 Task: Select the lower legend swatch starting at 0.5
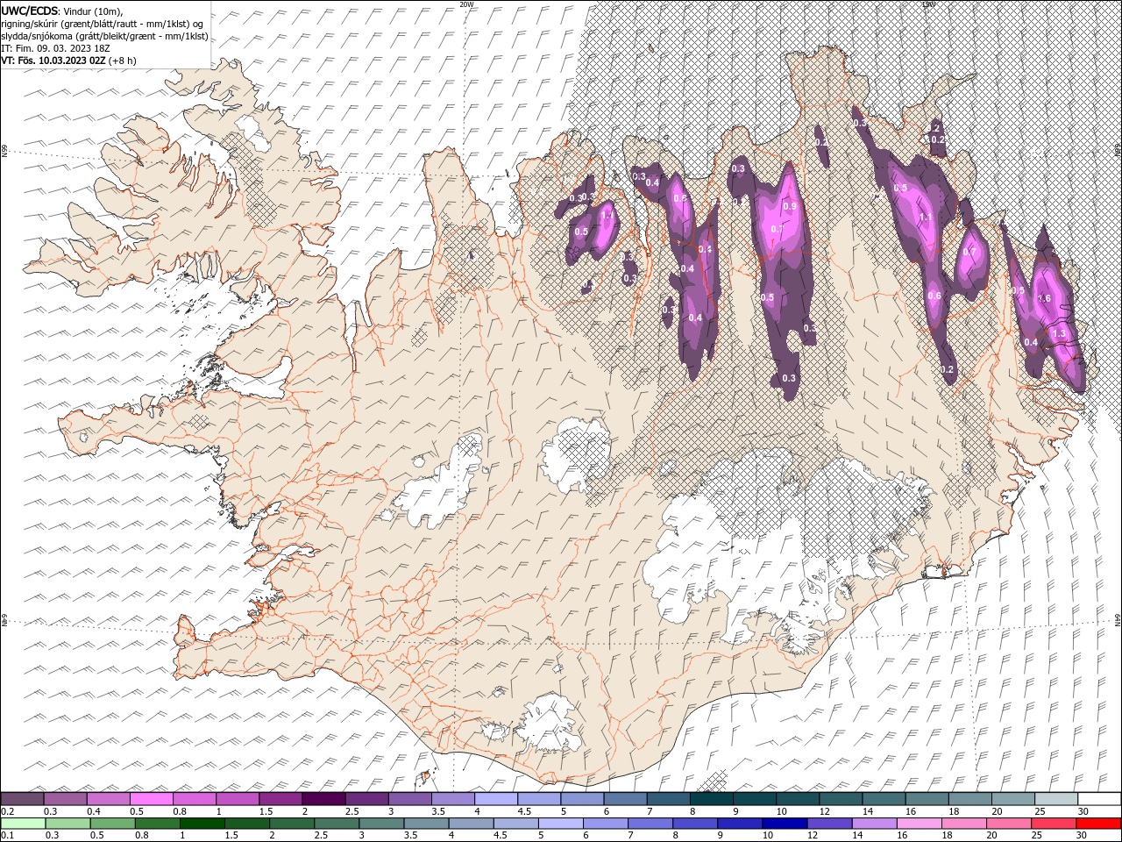113,824
